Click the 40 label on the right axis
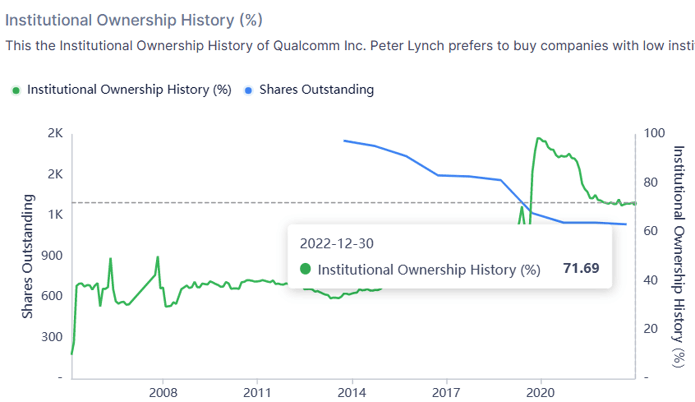 (x=650, y=280)
